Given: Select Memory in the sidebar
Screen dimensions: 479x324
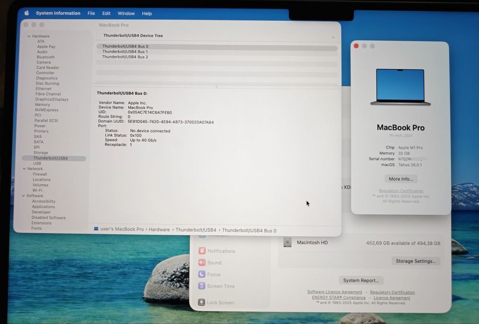Looking at the screenshot, I should (43, 105).
